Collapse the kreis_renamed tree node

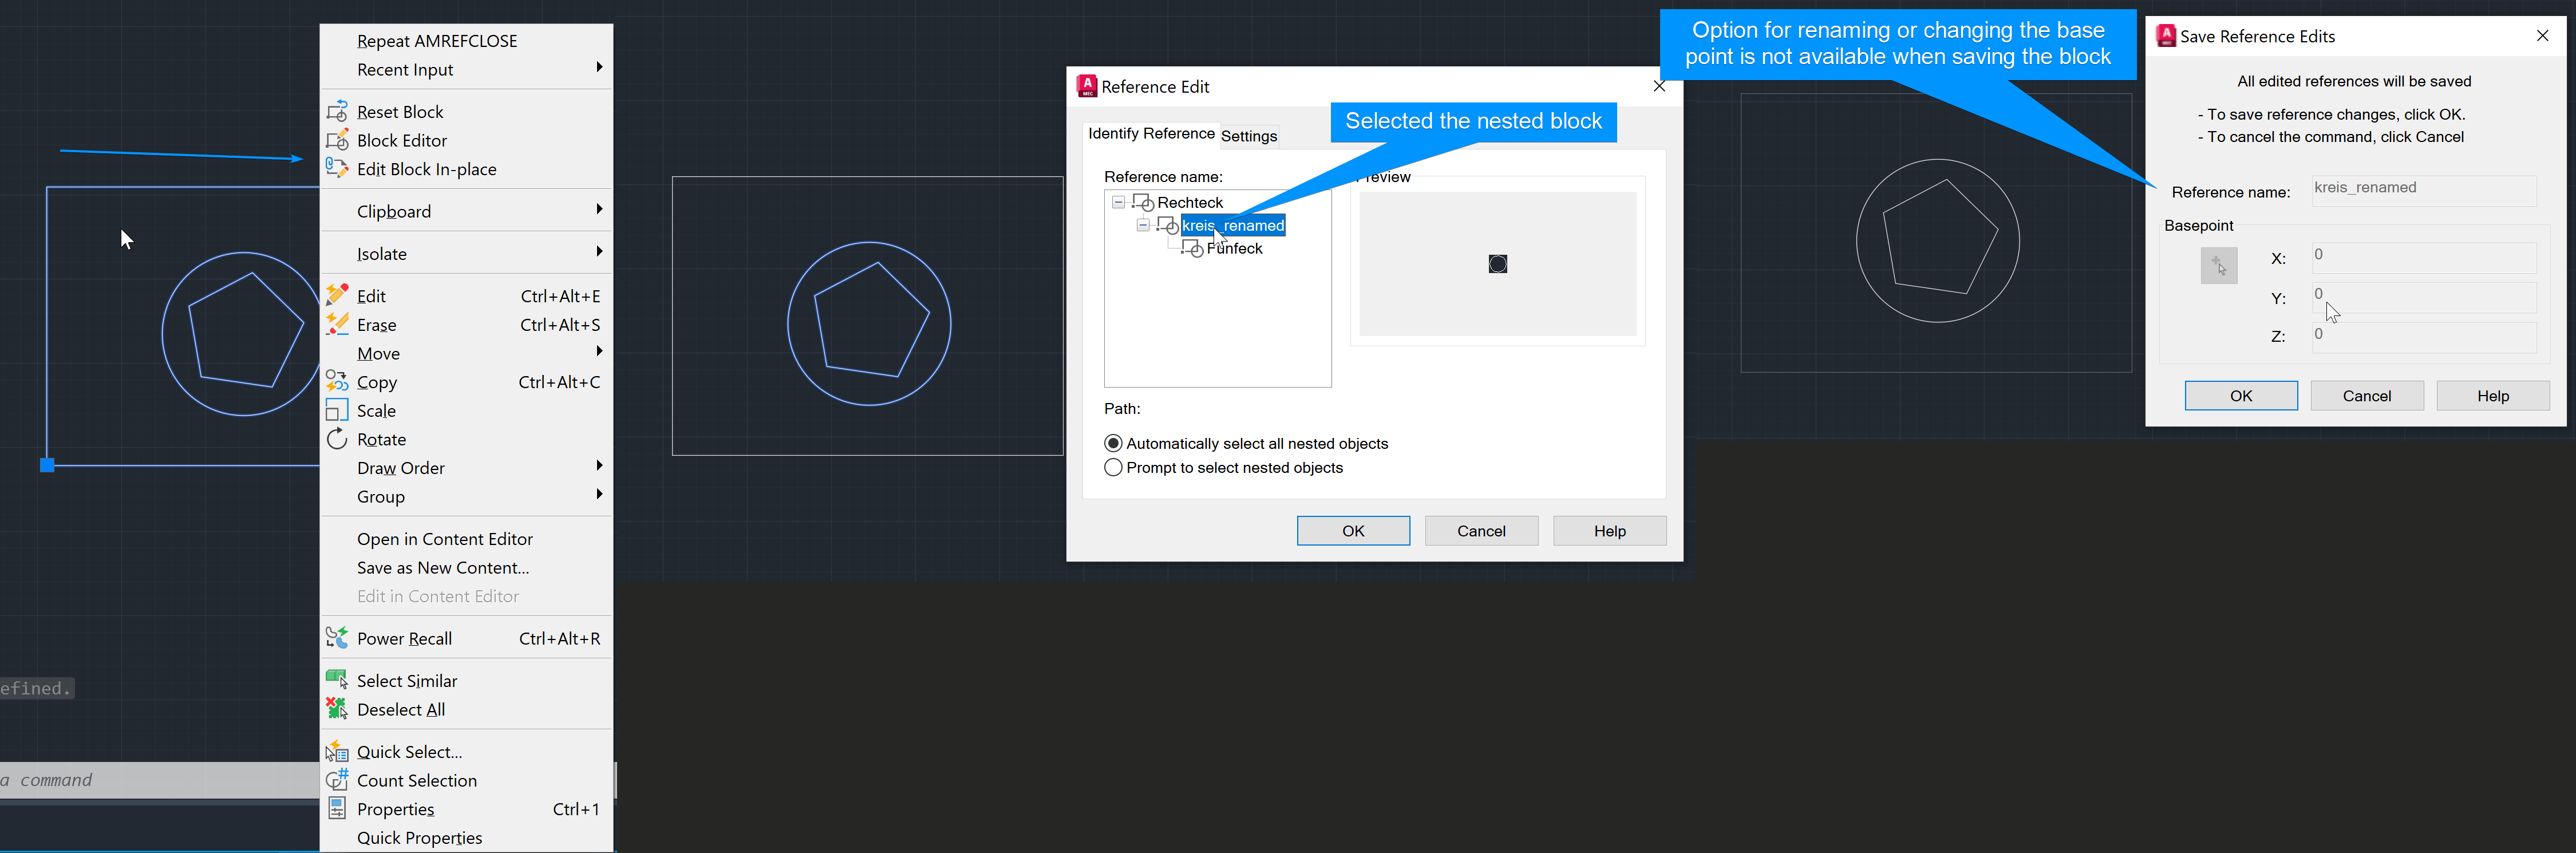1143,225
